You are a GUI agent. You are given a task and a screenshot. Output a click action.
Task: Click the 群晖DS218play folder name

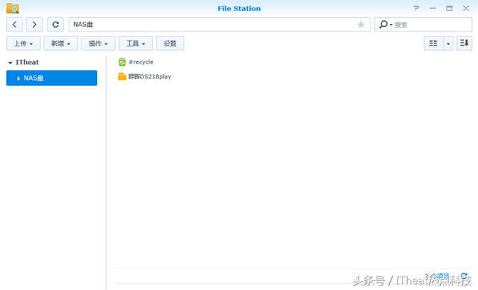click(x=149, y=76)
